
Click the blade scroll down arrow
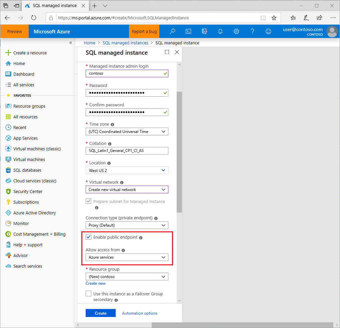(x=179, y=300)
